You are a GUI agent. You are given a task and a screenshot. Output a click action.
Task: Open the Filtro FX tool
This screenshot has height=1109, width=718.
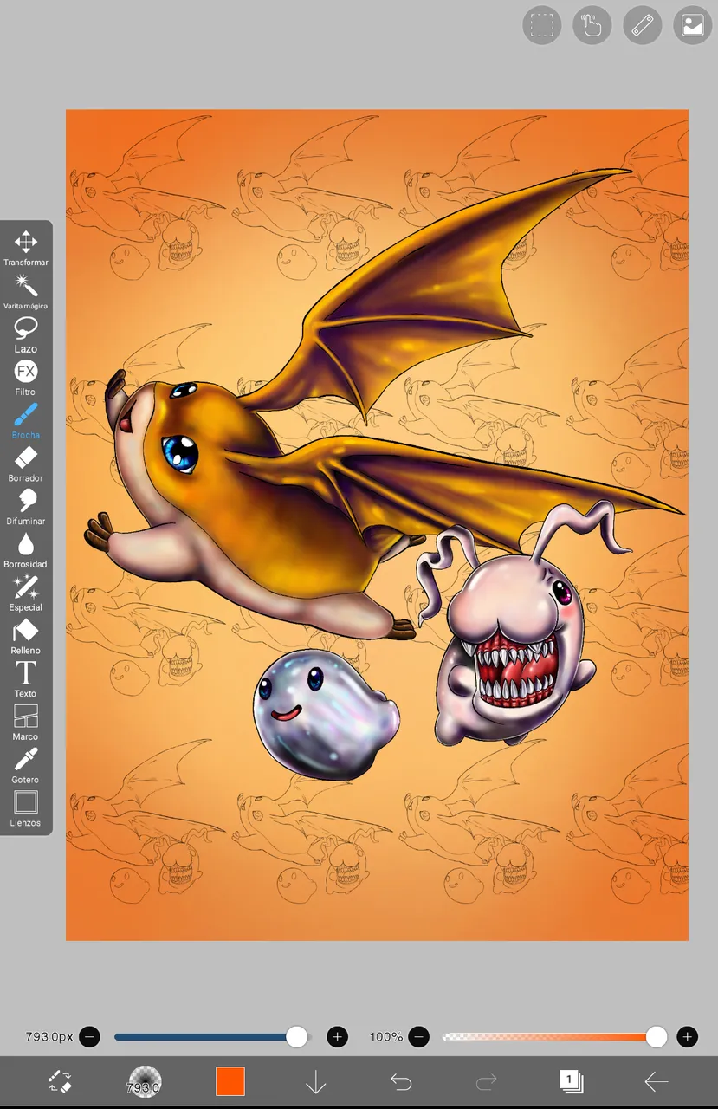26,378
